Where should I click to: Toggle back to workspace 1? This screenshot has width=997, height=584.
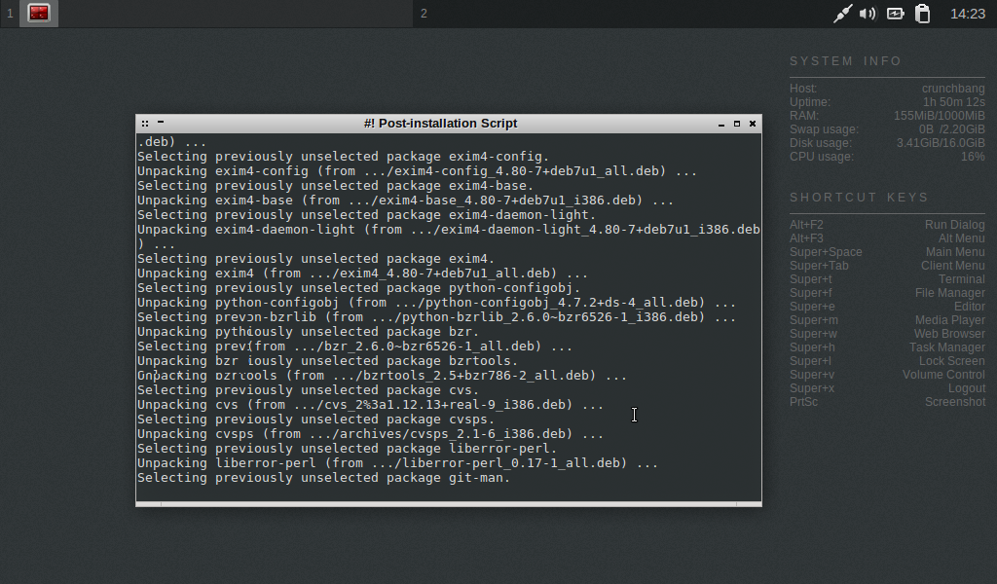(10, 14)
